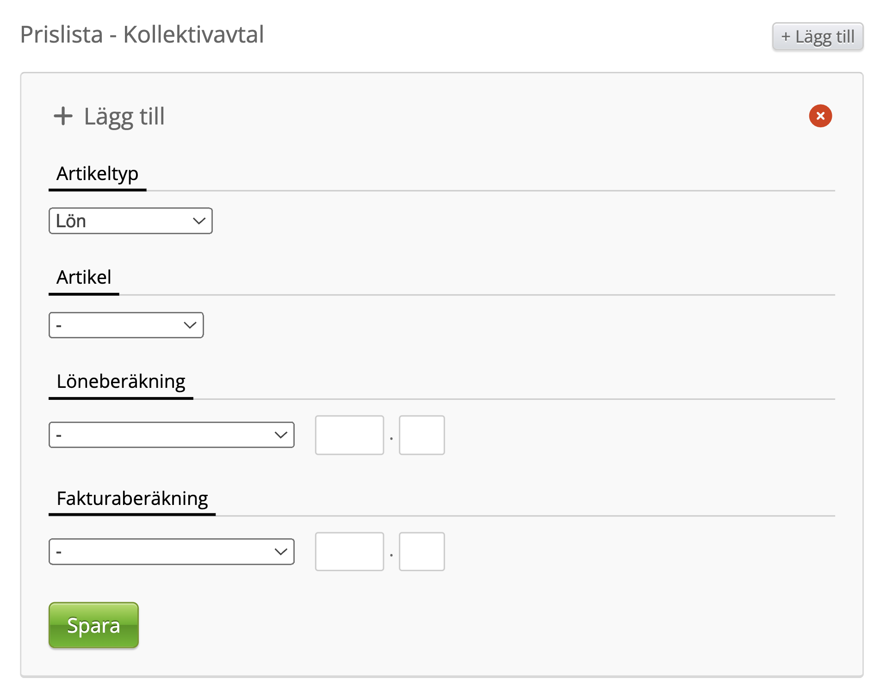Select the Artikel section label

(84, 278)
